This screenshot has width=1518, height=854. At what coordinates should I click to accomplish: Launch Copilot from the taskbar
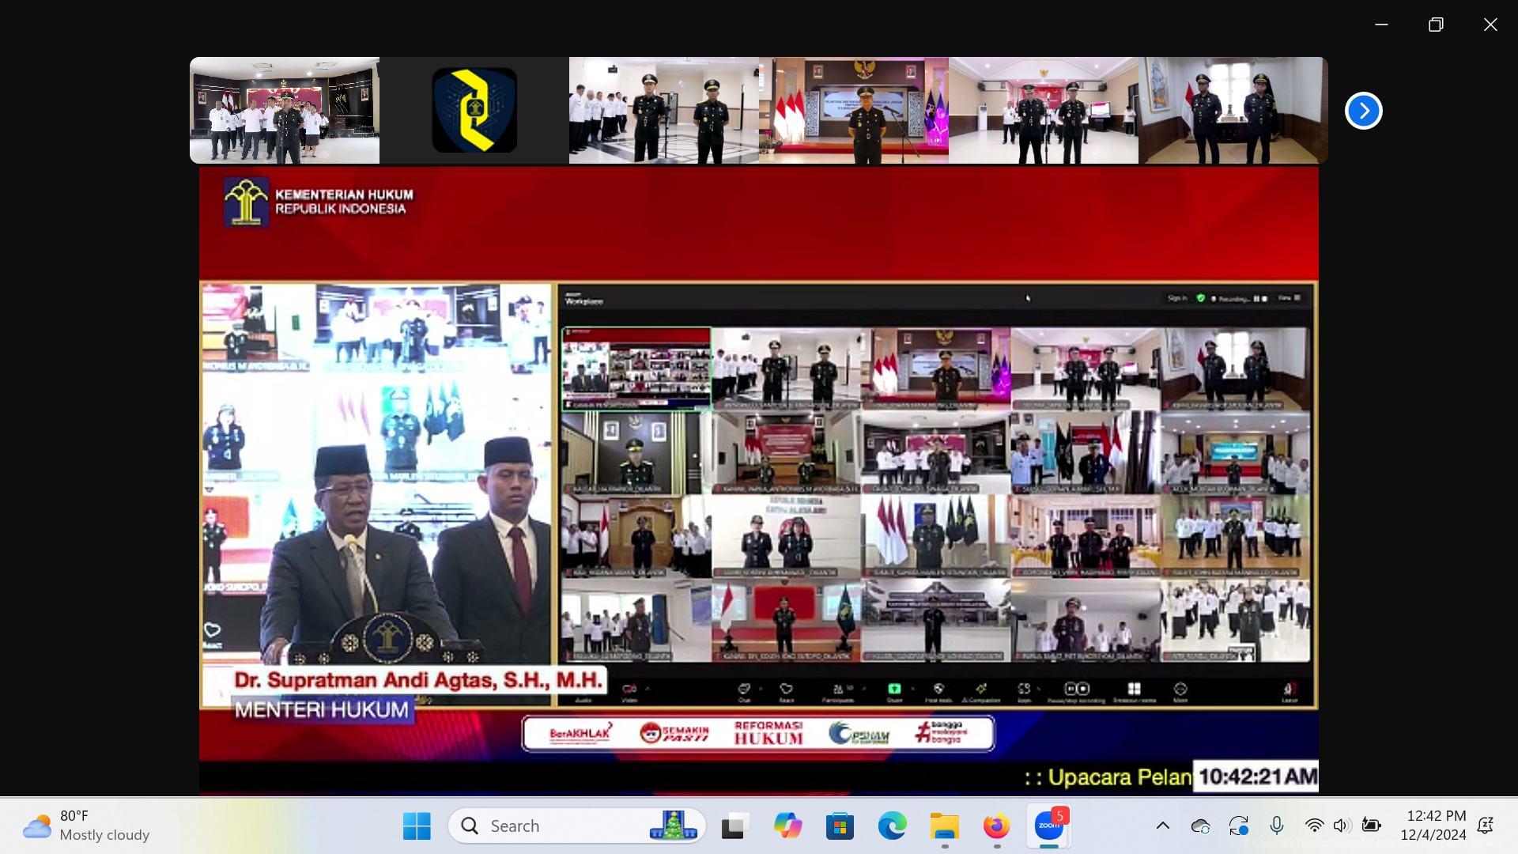tap(787, 826)
